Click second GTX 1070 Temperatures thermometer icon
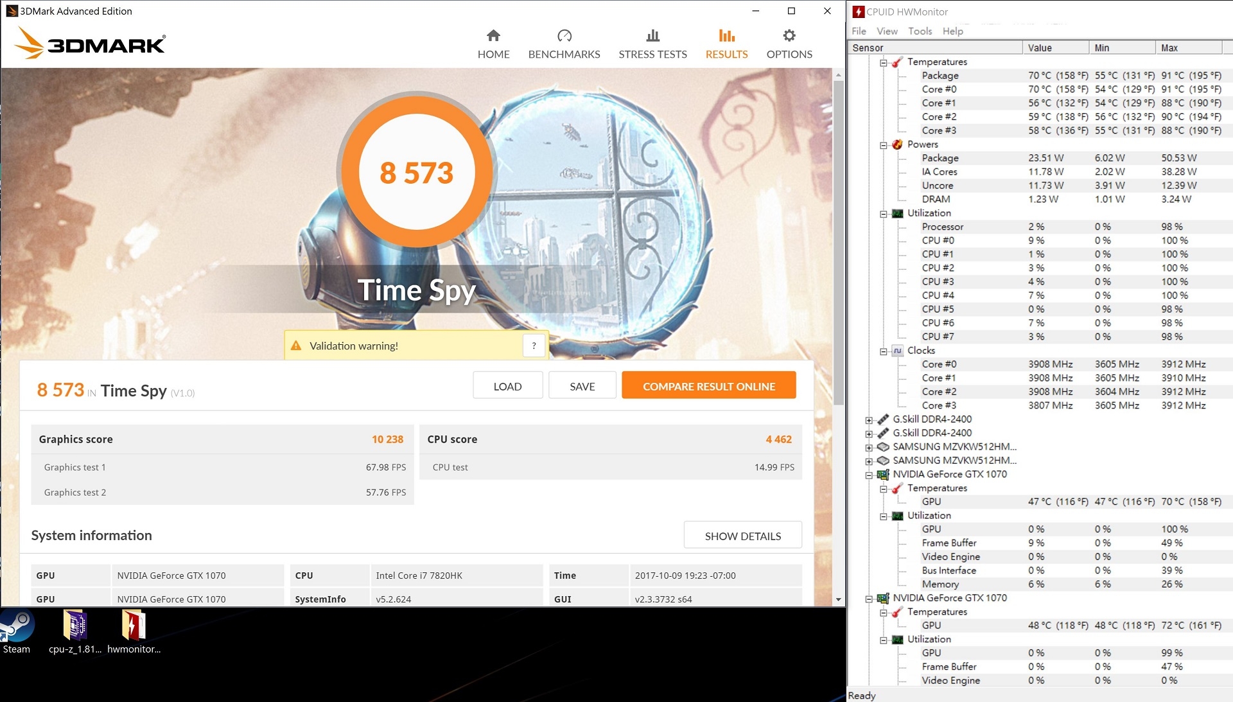Image resolution: width=1233 pixels, height=702 pixels. pos(897,612)
